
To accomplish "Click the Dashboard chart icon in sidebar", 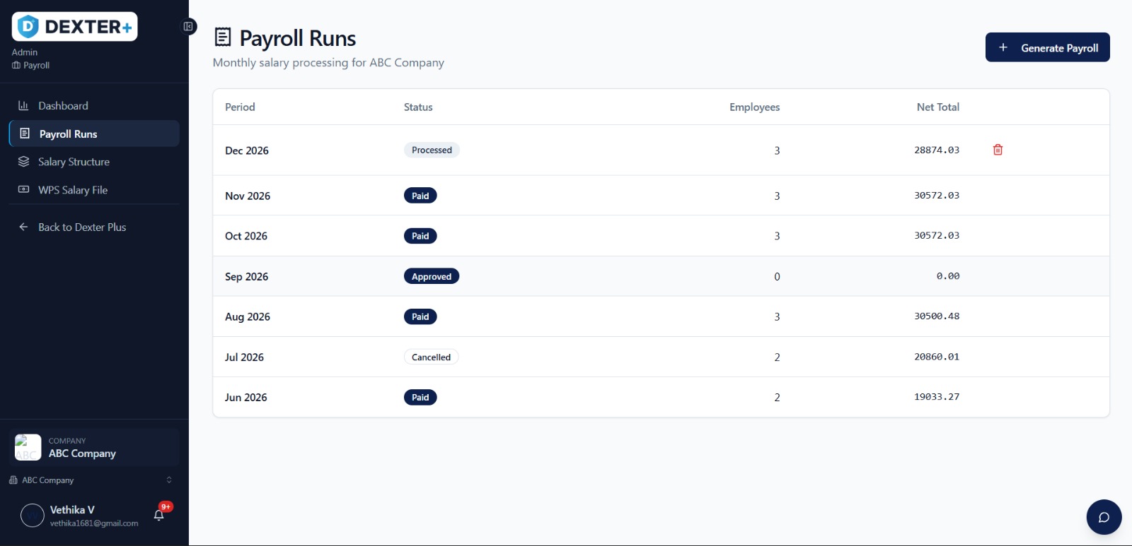I will click(x=23, y=106).
